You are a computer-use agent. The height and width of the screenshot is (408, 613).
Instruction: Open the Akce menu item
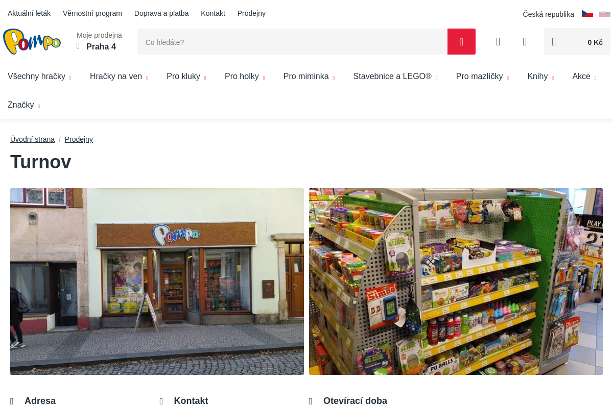(x=584, y=76)
